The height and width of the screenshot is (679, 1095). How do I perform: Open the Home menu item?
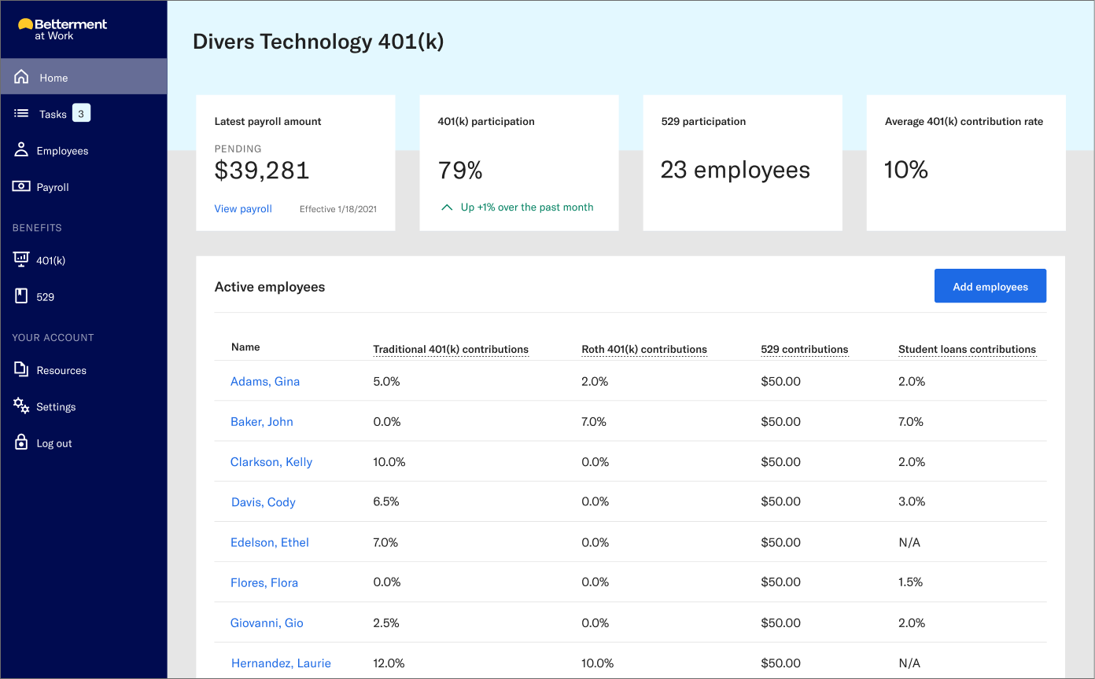point(83,77)
